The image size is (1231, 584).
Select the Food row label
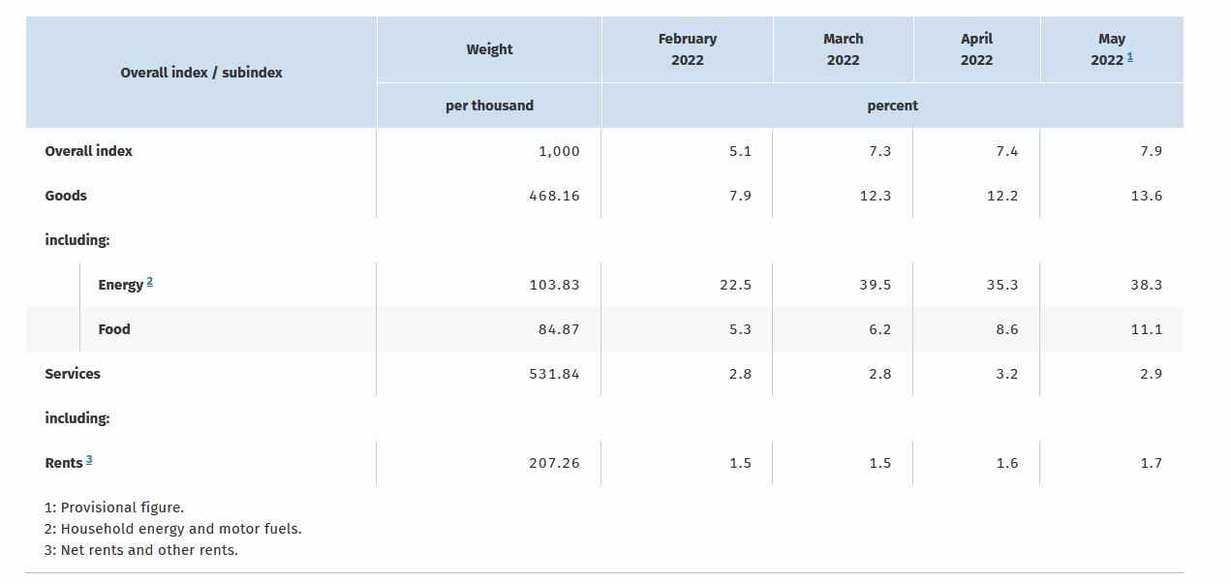114,329
